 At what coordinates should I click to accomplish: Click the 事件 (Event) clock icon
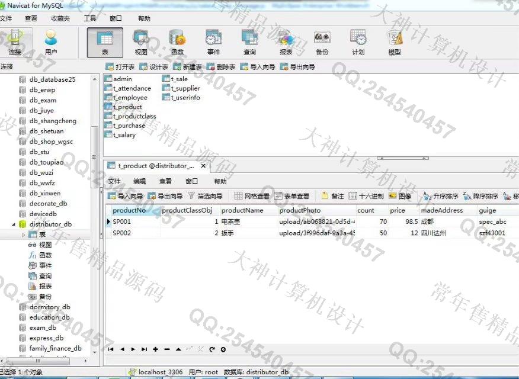pos(213,41)
